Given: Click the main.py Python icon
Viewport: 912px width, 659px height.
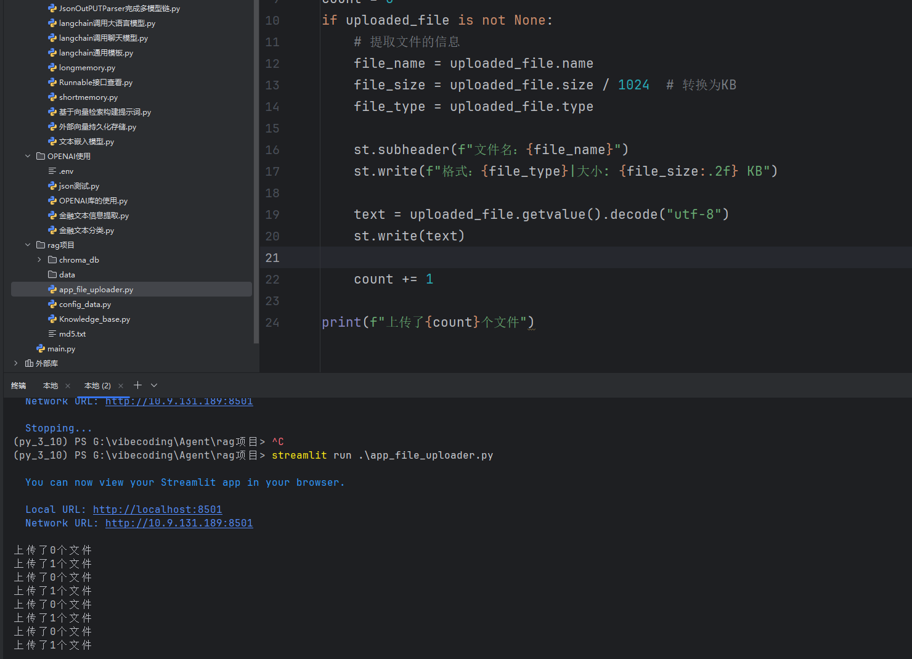Looking at the screenshot, I should [x=41, y=349].
